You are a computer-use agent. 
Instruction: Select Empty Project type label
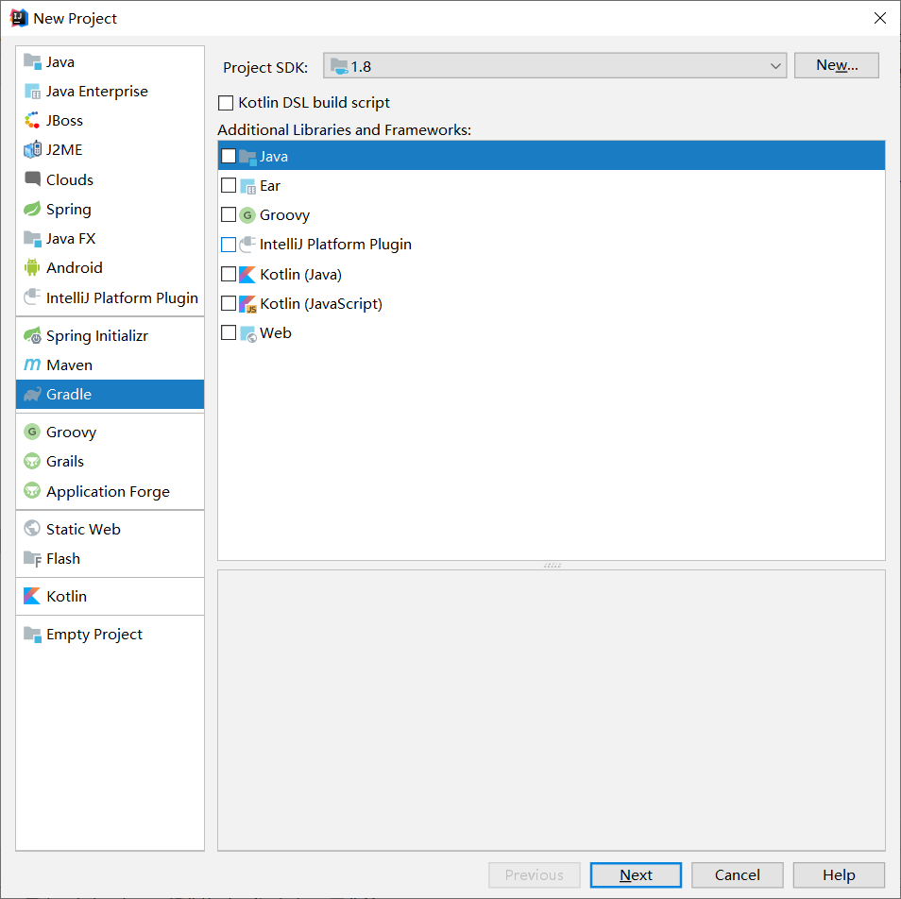point(94,635)
